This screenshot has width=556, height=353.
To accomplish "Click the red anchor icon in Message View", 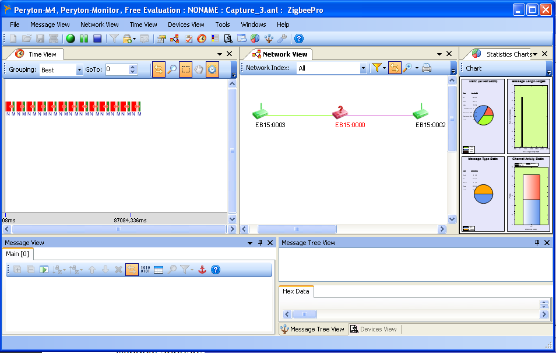I will [x=202, y=270].
